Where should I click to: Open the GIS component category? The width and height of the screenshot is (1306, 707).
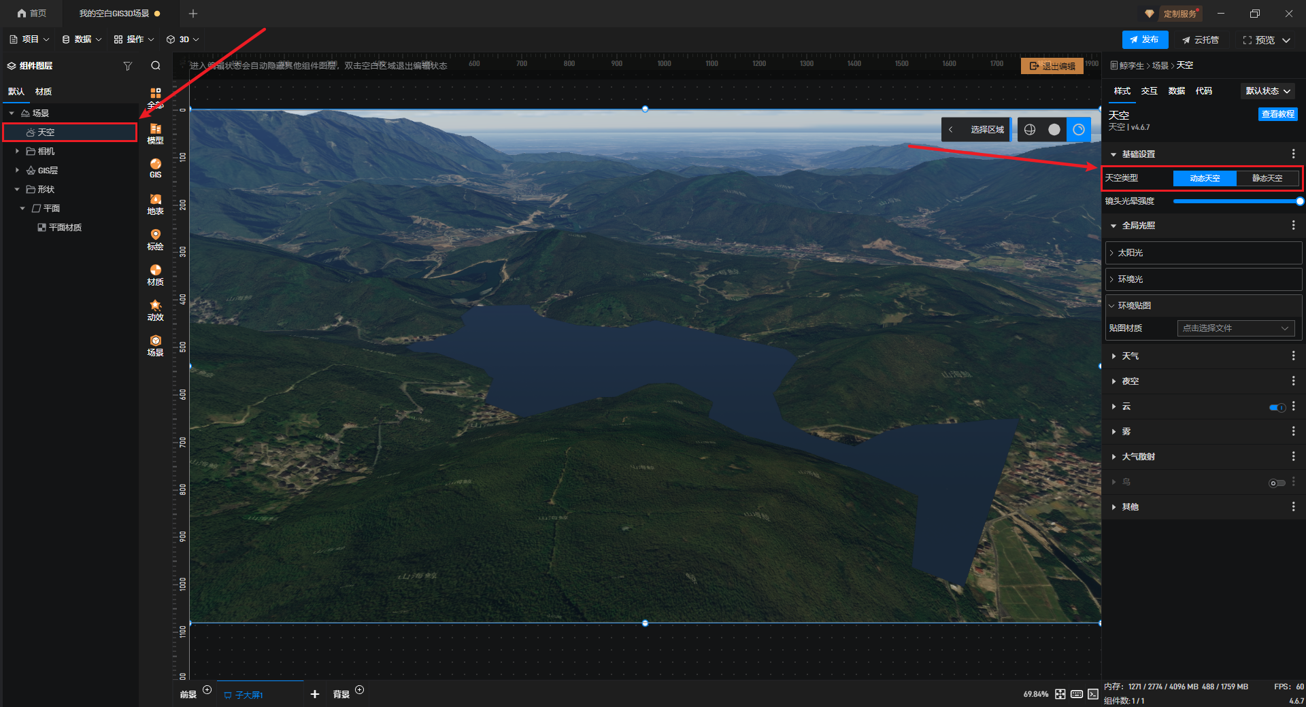(155, 168)
